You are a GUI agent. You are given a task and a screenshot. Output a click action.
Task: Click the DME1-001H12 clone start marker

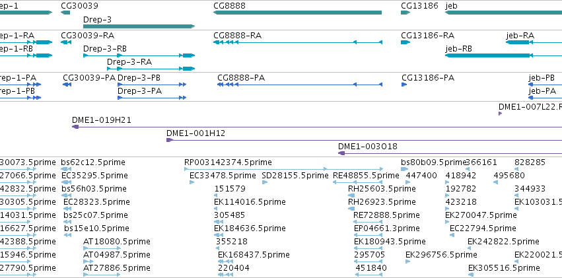(170, 140)
